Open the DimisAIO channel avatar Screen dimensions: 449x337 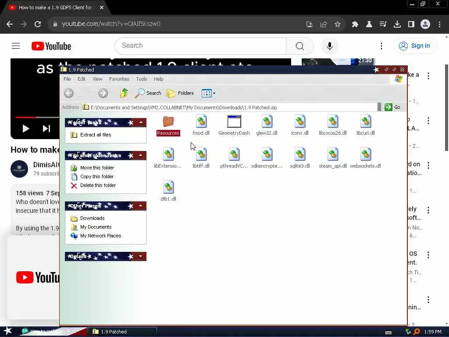click(19, 169)
